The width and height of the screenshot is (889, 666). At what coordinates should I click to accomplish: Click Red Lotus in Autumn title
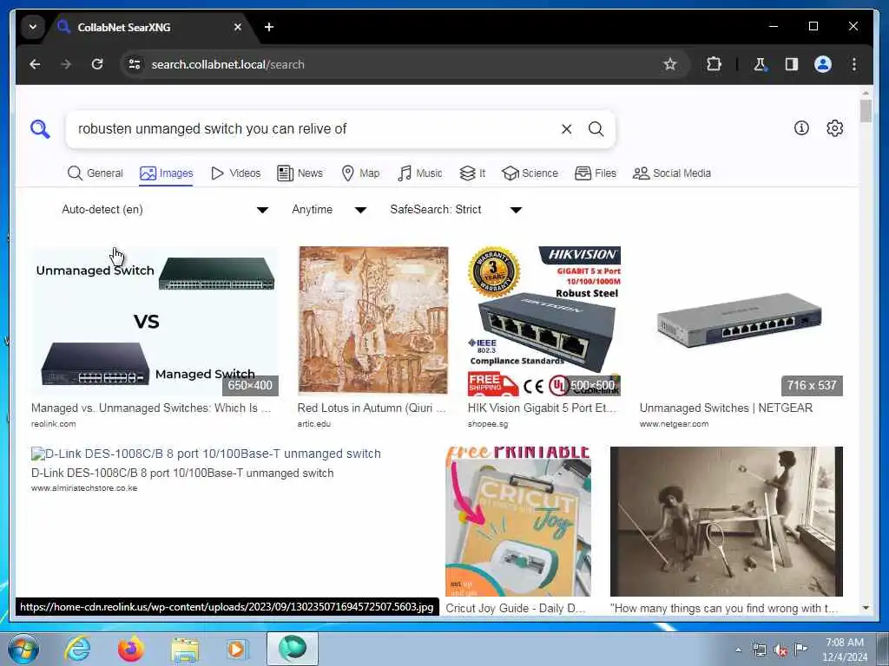(372, 408)
